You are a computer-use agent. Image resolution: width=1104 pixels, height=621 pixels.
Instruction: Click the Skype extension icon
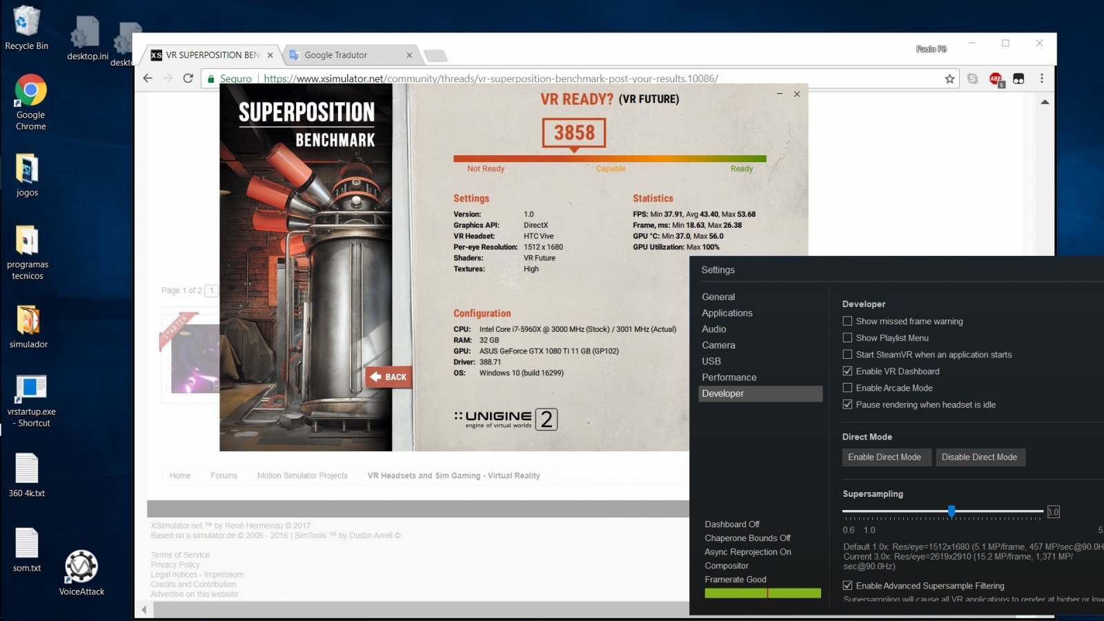click(x=972, y=79)
